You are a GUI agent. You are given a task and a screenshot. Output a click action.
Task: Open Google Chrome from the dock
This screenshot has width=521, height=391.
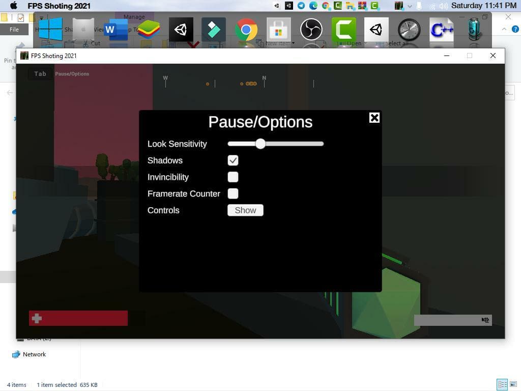point(246,30)
